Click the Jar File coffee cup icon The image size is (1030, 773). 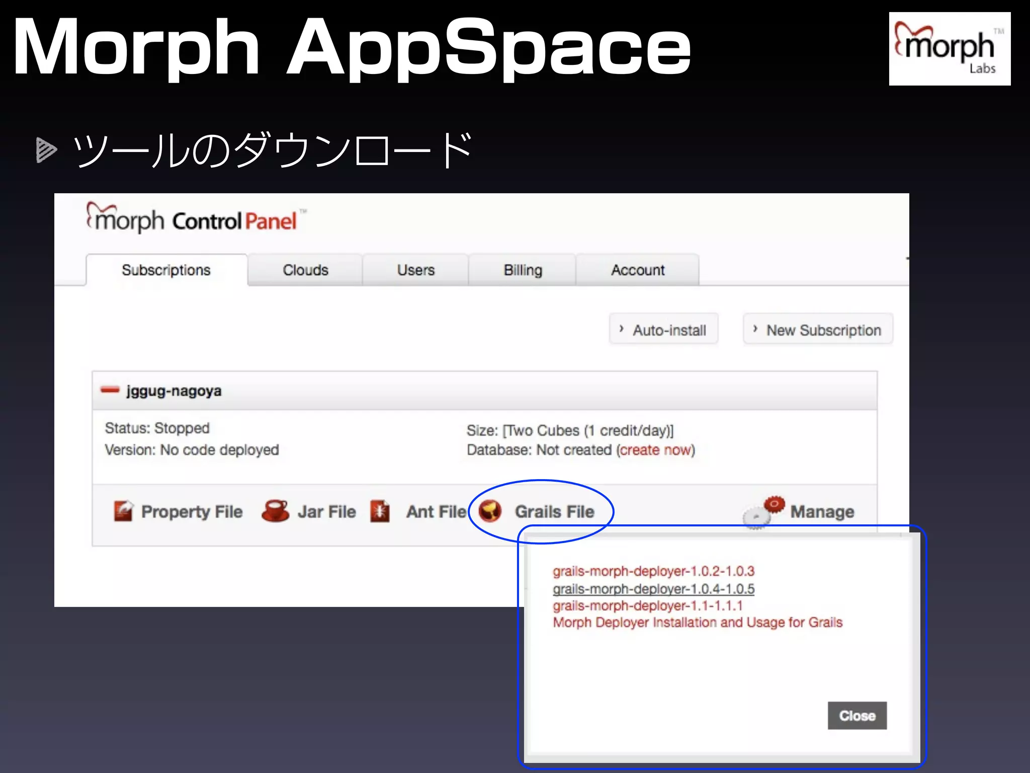coord(275,511)
